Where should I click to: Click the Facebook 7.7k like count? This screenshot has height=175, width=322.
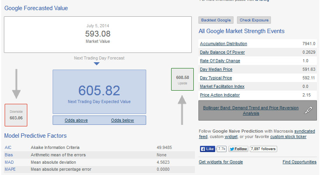pos(221,149)
